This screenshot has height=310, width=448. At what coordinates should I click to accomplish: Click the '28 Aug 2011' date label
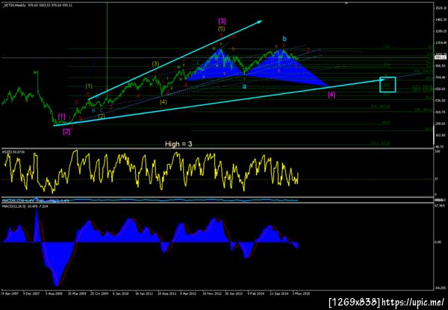(166, 293)
